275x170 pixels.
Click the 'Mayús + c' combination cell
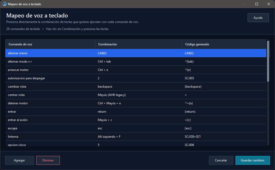coord(139,120)
